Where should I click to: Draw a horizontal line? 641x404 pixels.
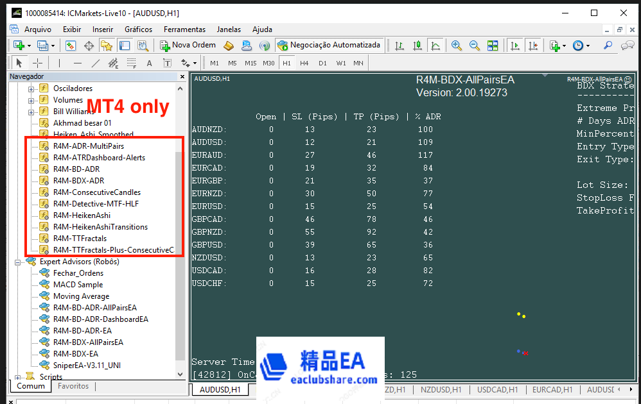(77, 63)
